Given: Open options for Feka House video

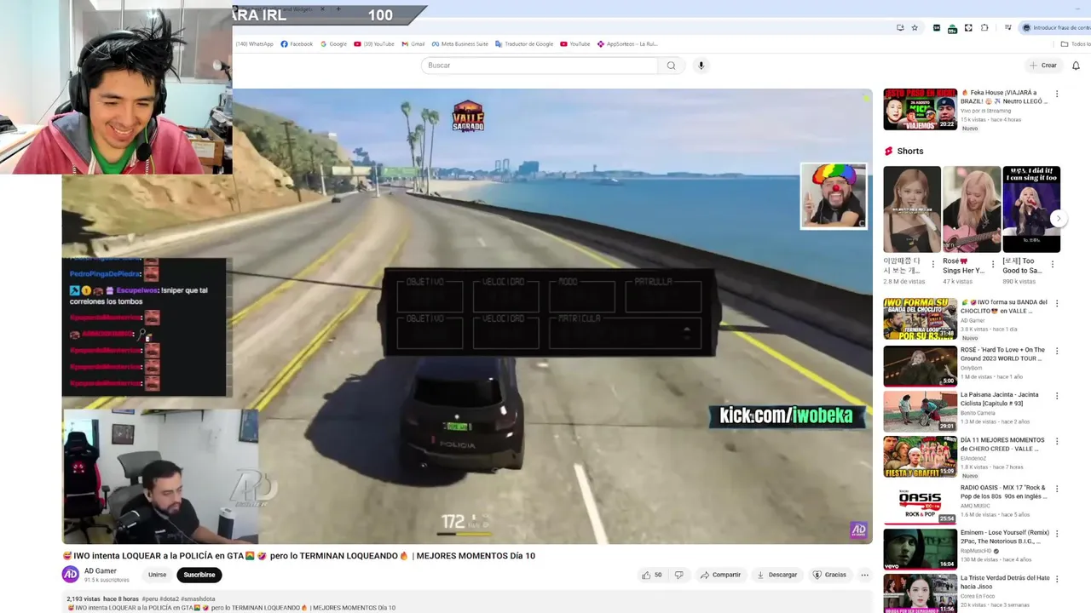Looking at the screenshot, I should point(1057,95).
